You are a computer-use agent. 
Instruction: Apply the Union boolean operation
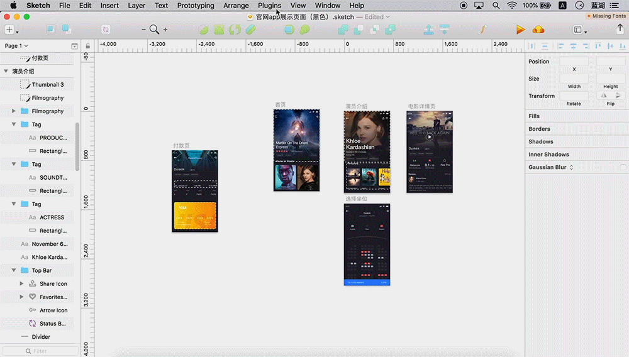(343, 30)
